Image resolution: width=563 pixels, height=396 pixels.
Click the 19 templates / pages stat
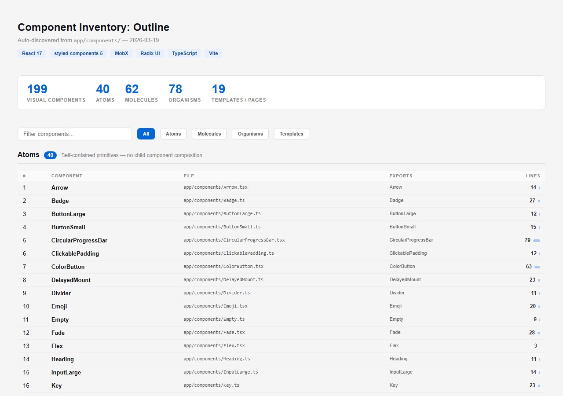click(238, 93)
